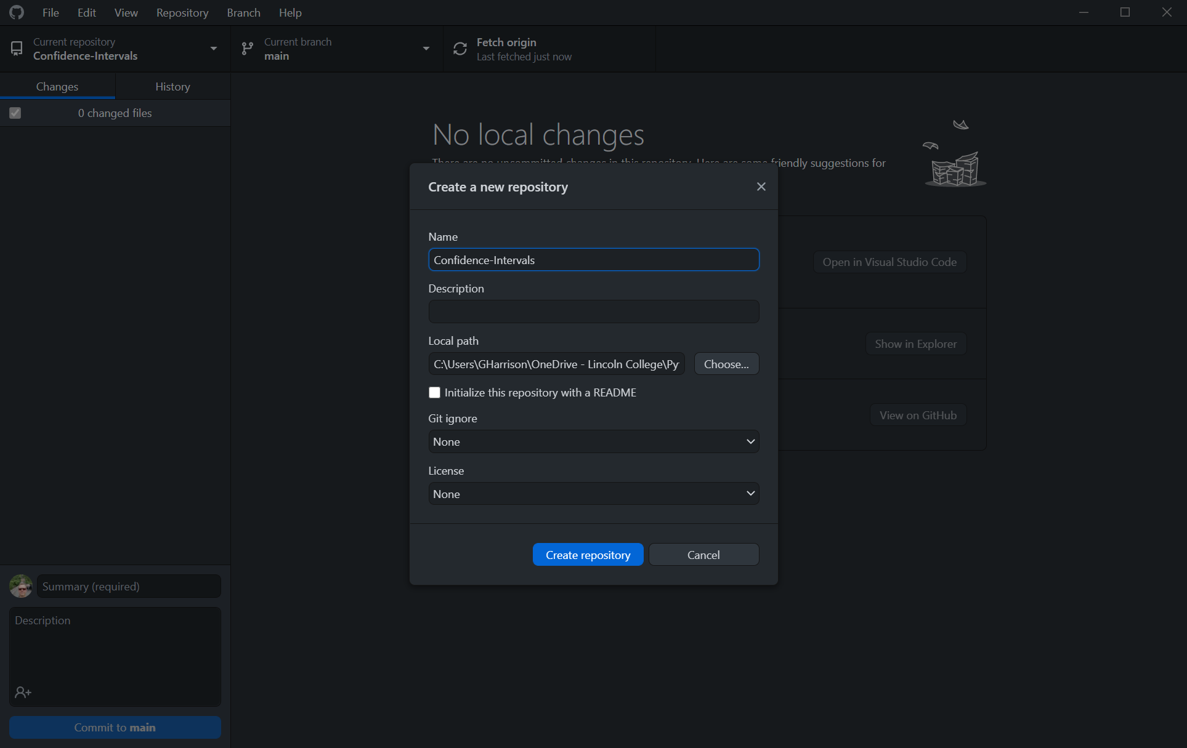Click the Fetch origin sync arrows icon
The image size is (1187, 748).
coord(460,49)
